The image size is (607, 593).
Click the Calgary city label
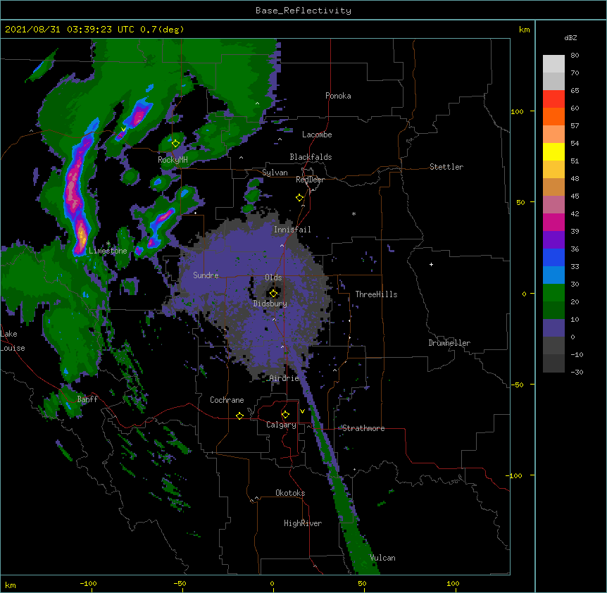281,425
